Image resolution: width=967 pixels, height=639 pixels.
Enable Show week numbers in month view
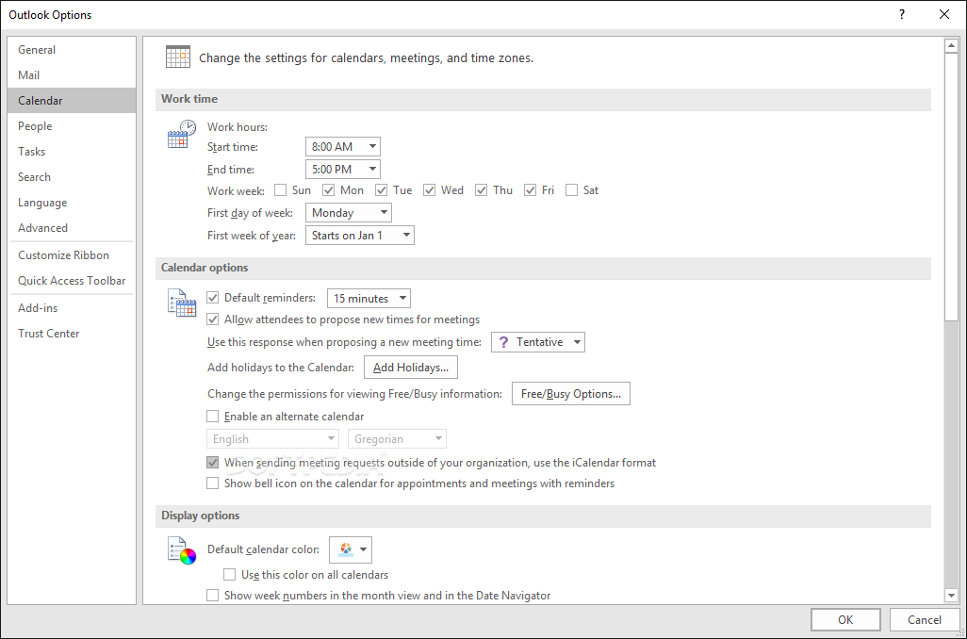(x=213, y=596)
